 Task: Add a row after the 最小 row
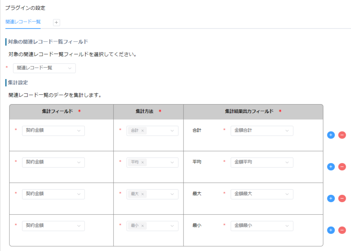tap(331, 230)
